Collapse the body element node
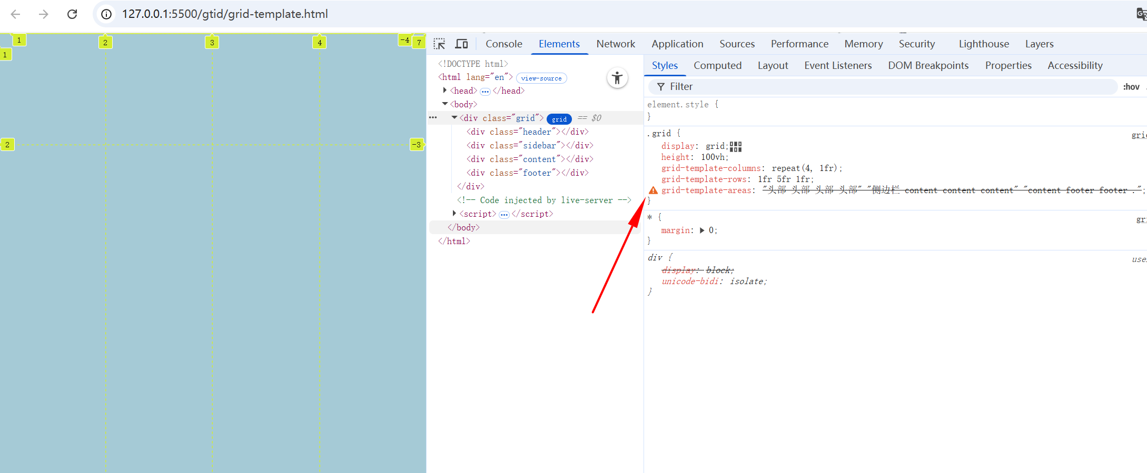 click(x=445, y=104)
